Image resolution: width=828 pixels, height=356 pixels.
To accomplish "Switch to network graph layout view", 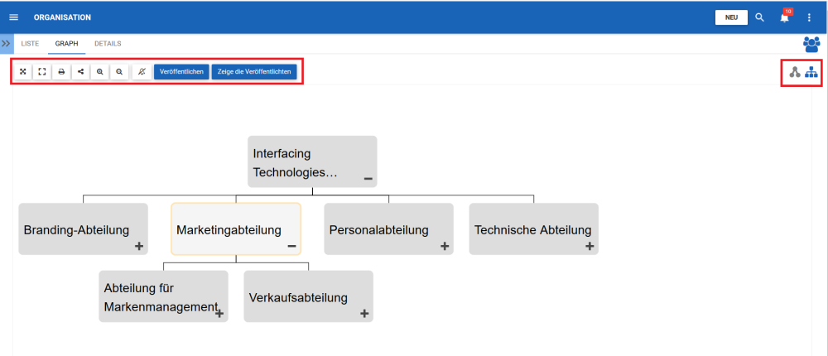I will pos(795,73).
